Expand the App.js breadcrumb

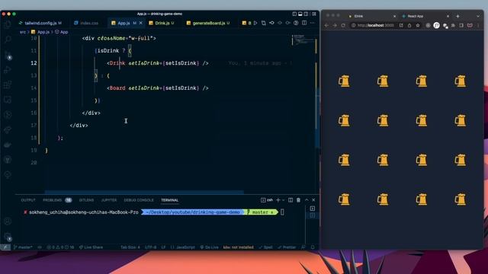point(40,32)
